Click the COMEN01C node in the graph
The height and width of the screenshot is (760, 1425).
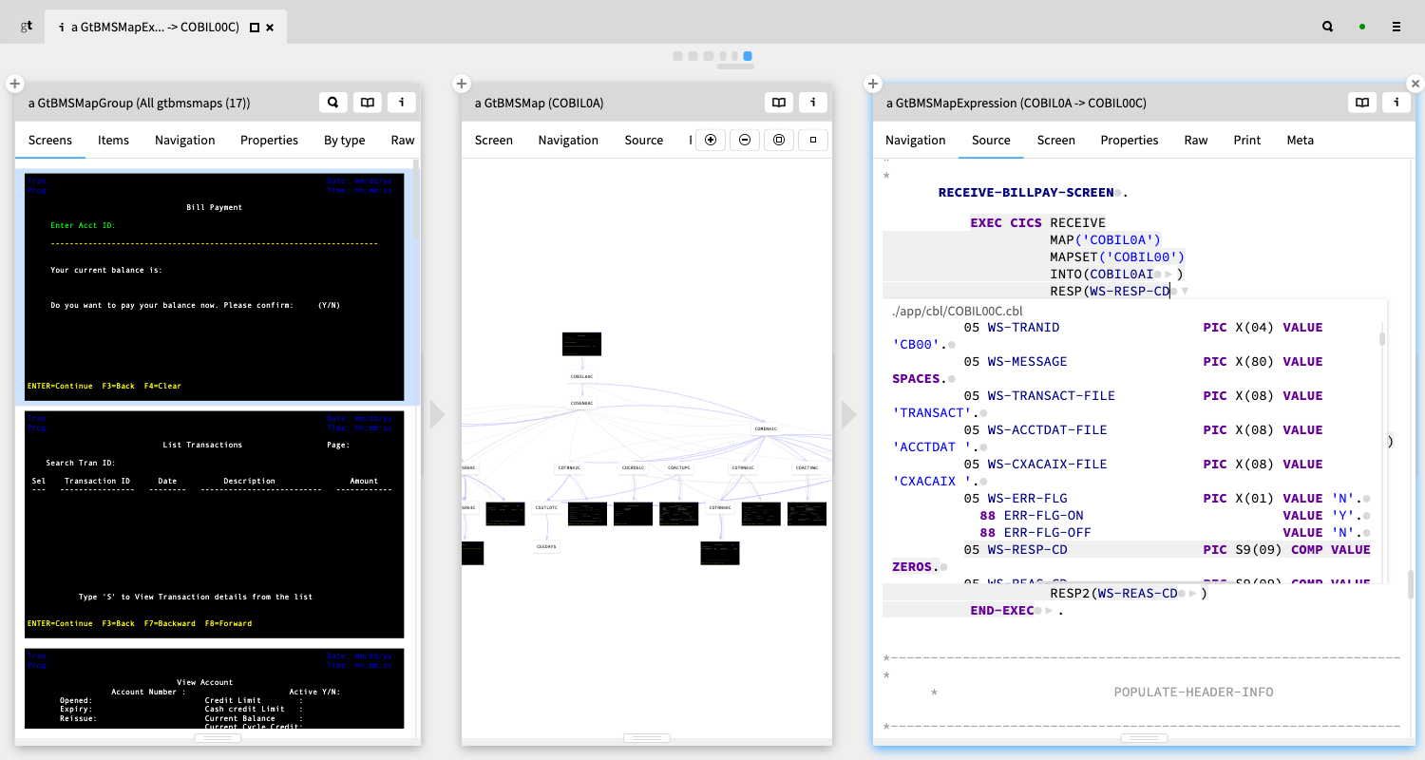tap(766, 428)
